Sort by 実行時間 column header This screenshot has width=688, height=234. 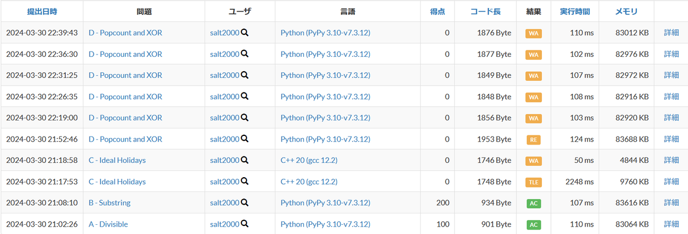(x=575, y=11)
